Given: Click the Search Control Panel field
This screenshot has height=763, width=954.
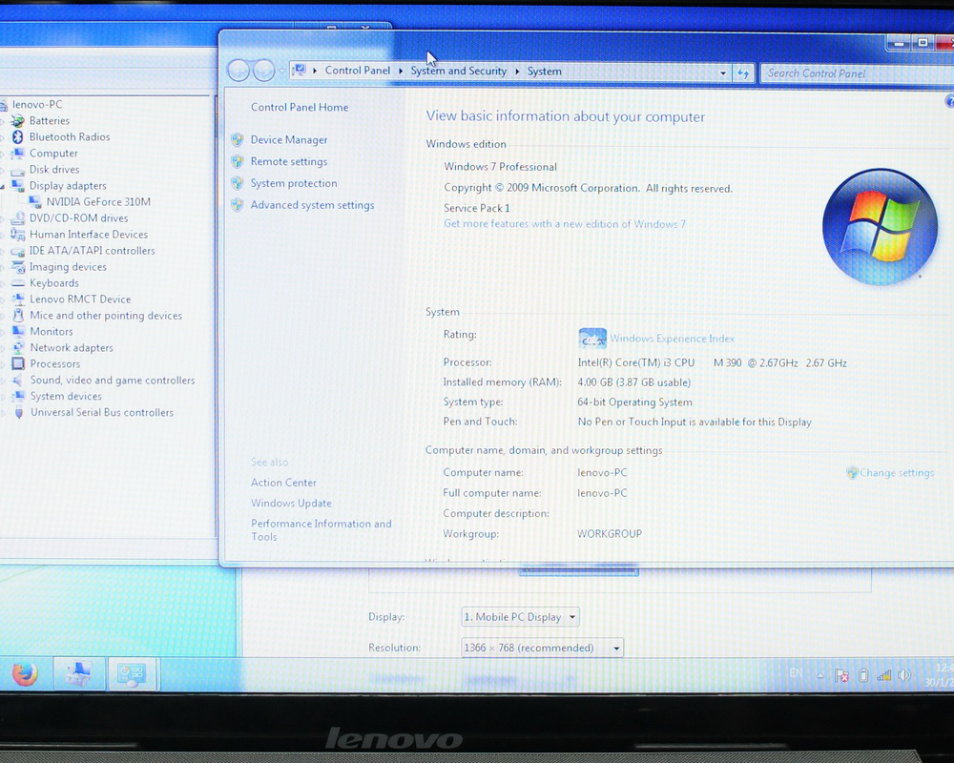Looking at the screenshot, I should pos(858,73).
